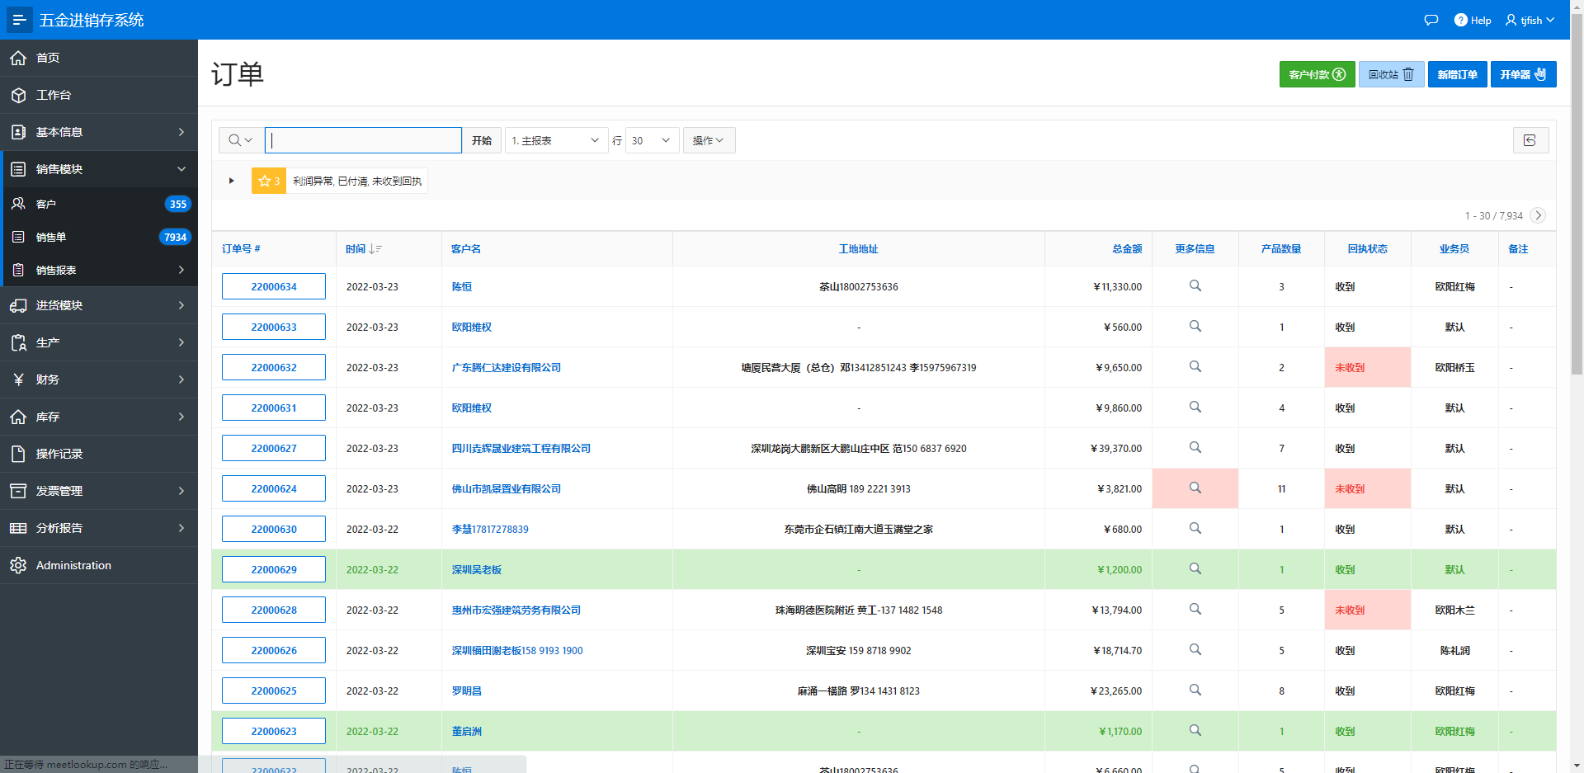This screenshot has height=773, width=1584.
Task: Click the 新增订单 button
Action: tap(1457, 74)
